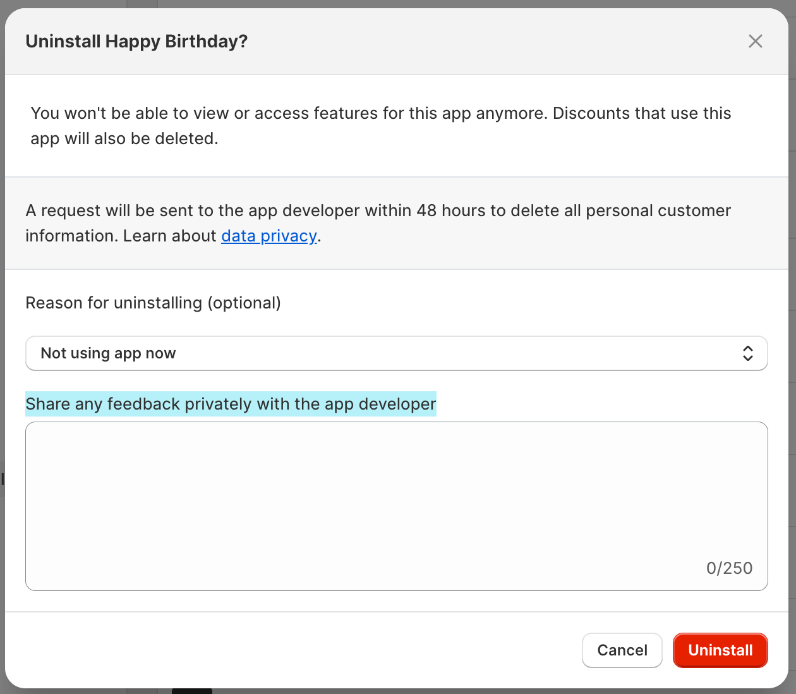Confirm with the red Uninstall button
Screen dimensions: 796x694
[720, 650]
